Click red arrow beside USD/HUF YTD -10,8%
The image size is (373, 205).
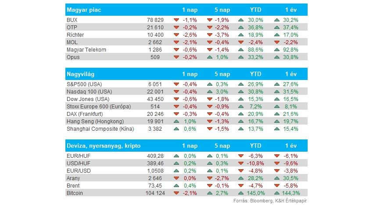tap(241, 163)
